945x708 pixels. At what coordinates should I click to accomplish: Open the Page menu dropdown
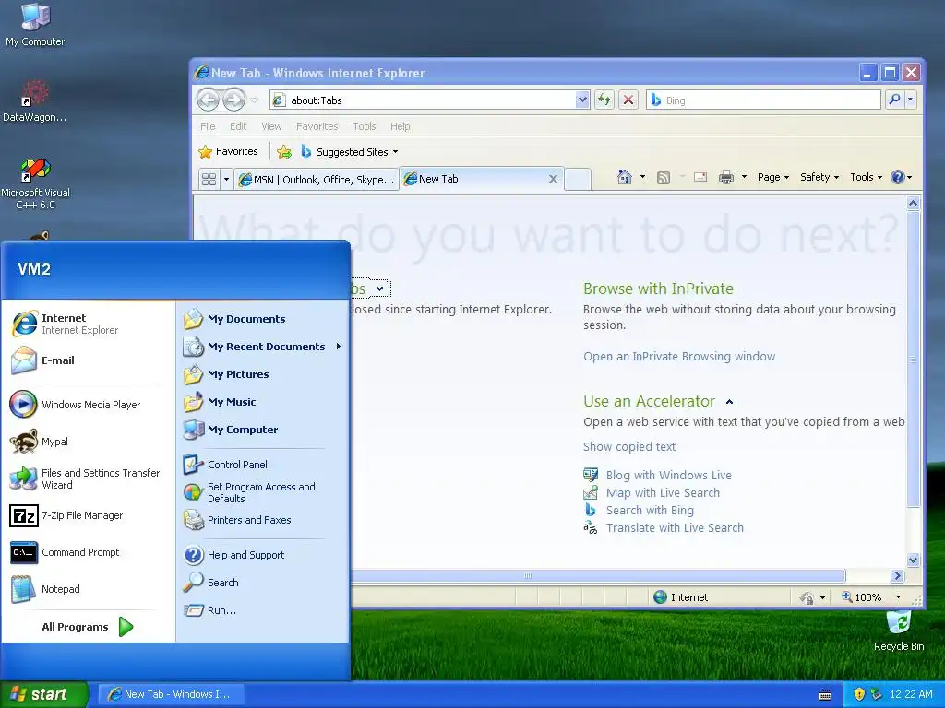point(773,177)
